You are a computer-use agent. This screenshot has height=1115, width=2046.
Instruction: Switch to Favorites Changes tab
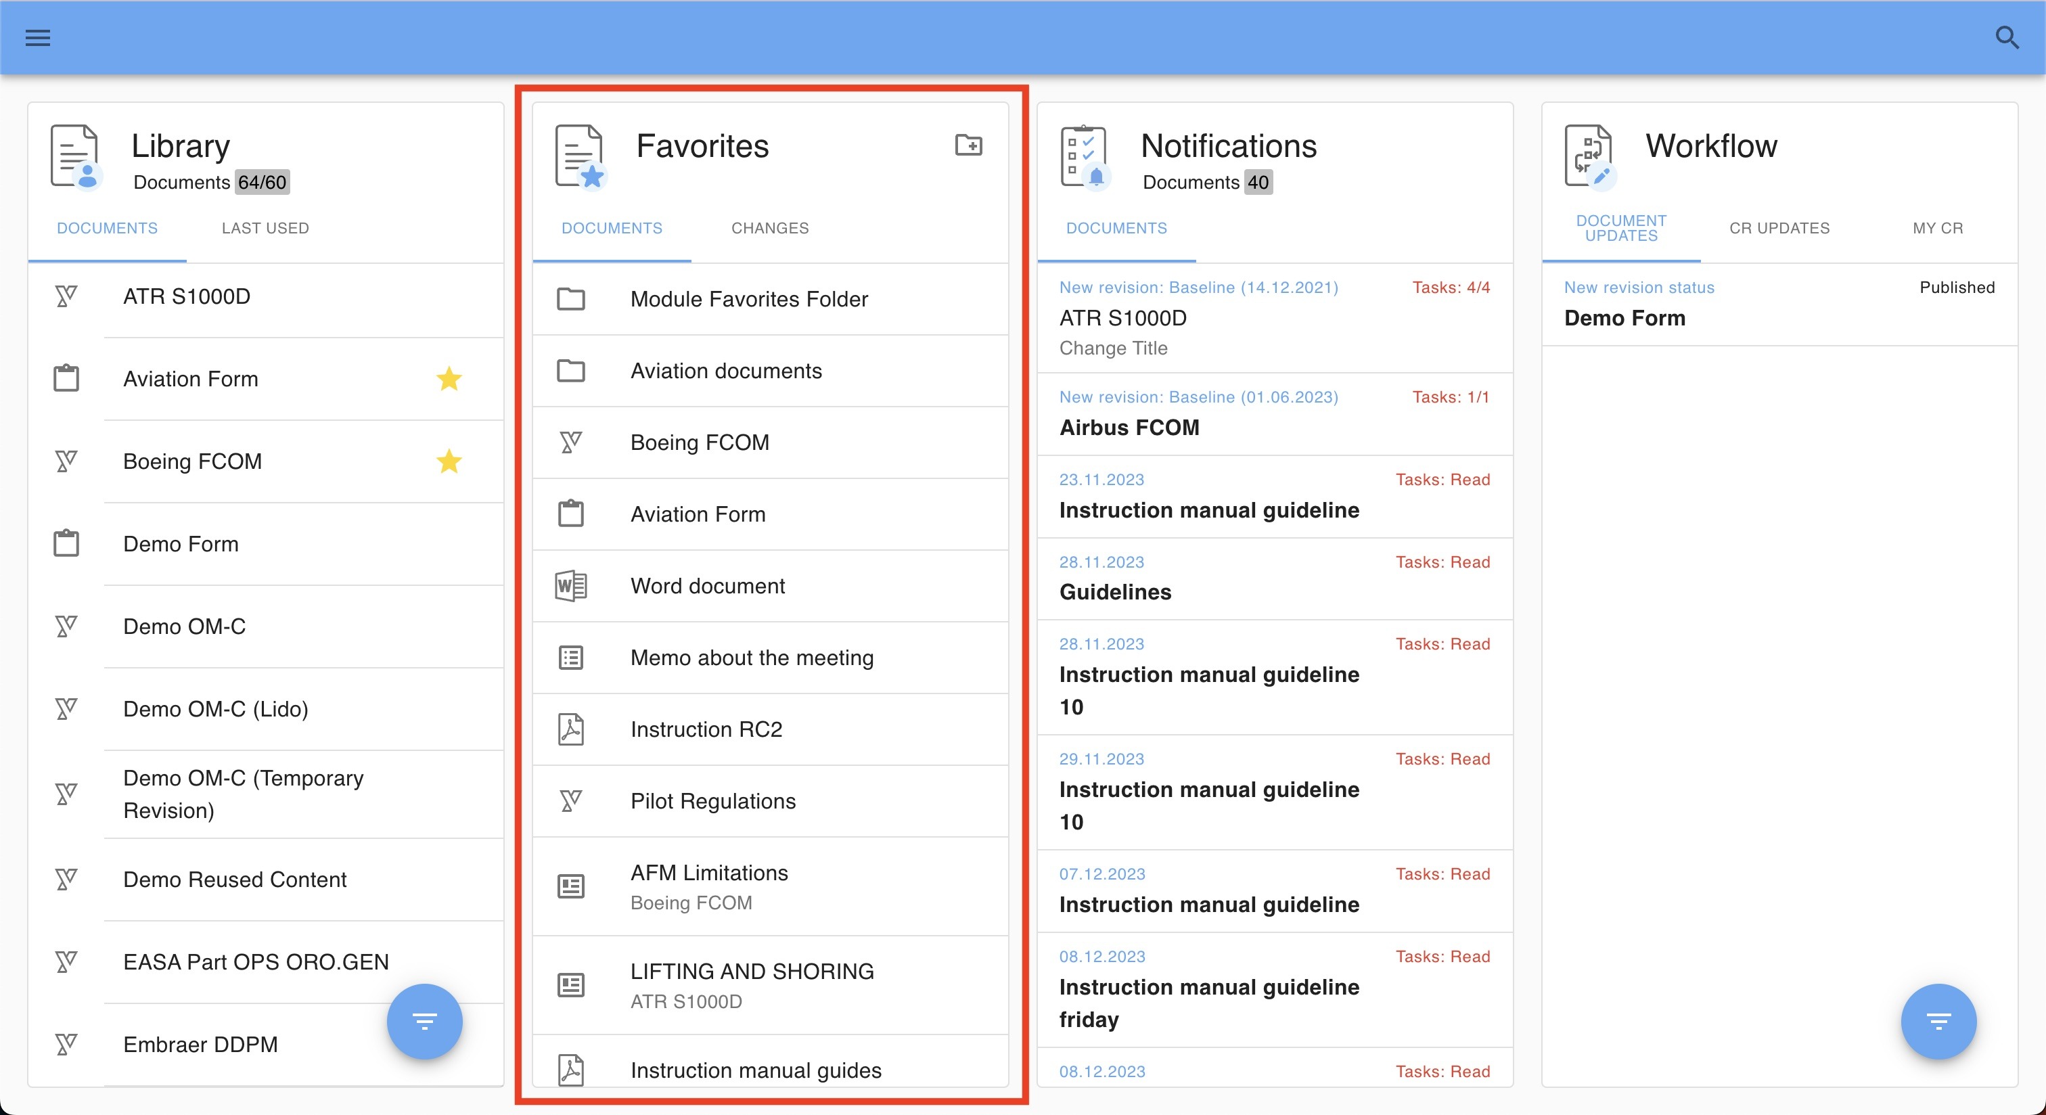pos(770,229)
